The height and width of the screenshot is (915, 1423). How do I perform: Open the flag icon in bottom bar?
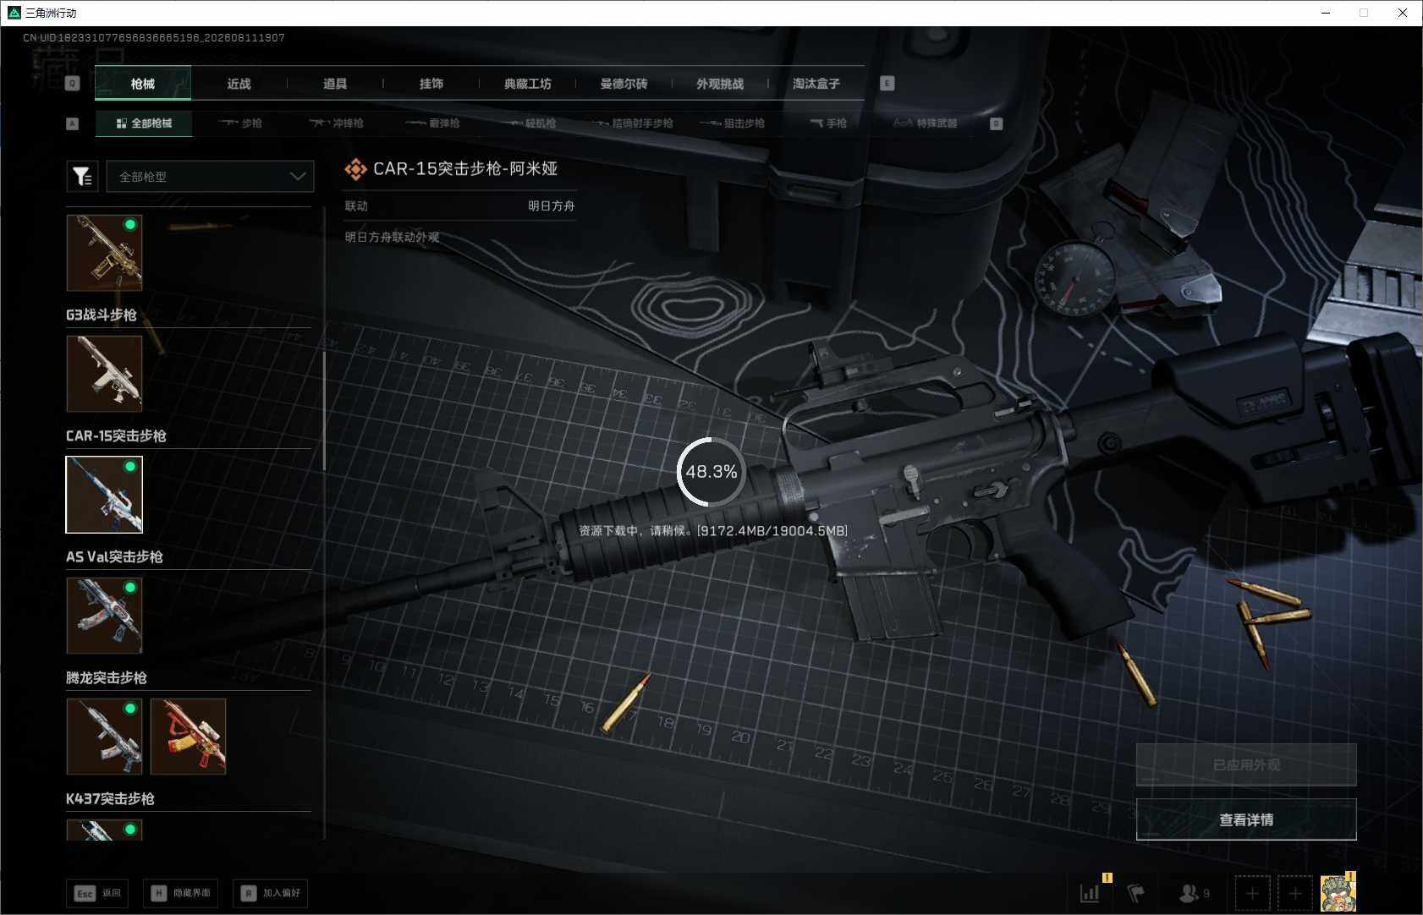(1136, 893)
